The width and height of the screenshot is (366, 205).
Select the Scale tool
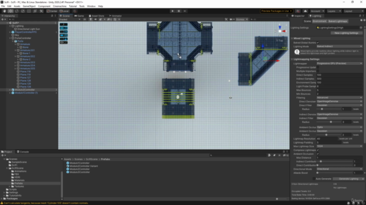point(23,11)
